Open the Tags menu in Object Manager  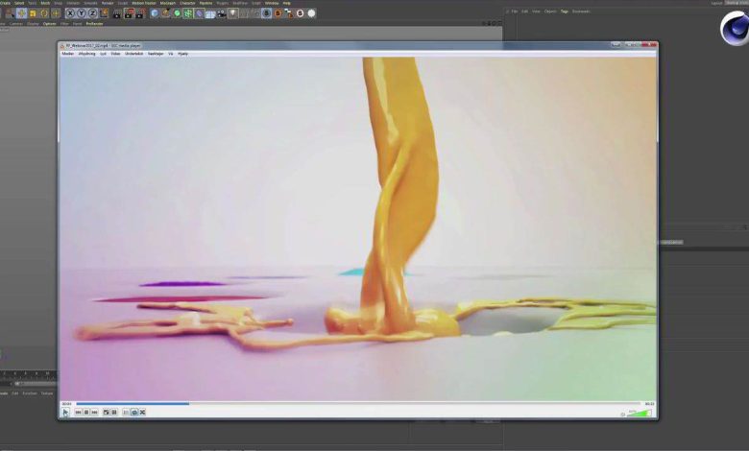(x=564, y=11)
